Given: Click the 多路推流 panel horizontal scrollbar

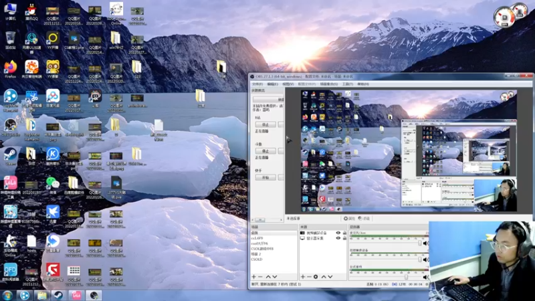Looking at the screenshot, I should click(267, 220).
